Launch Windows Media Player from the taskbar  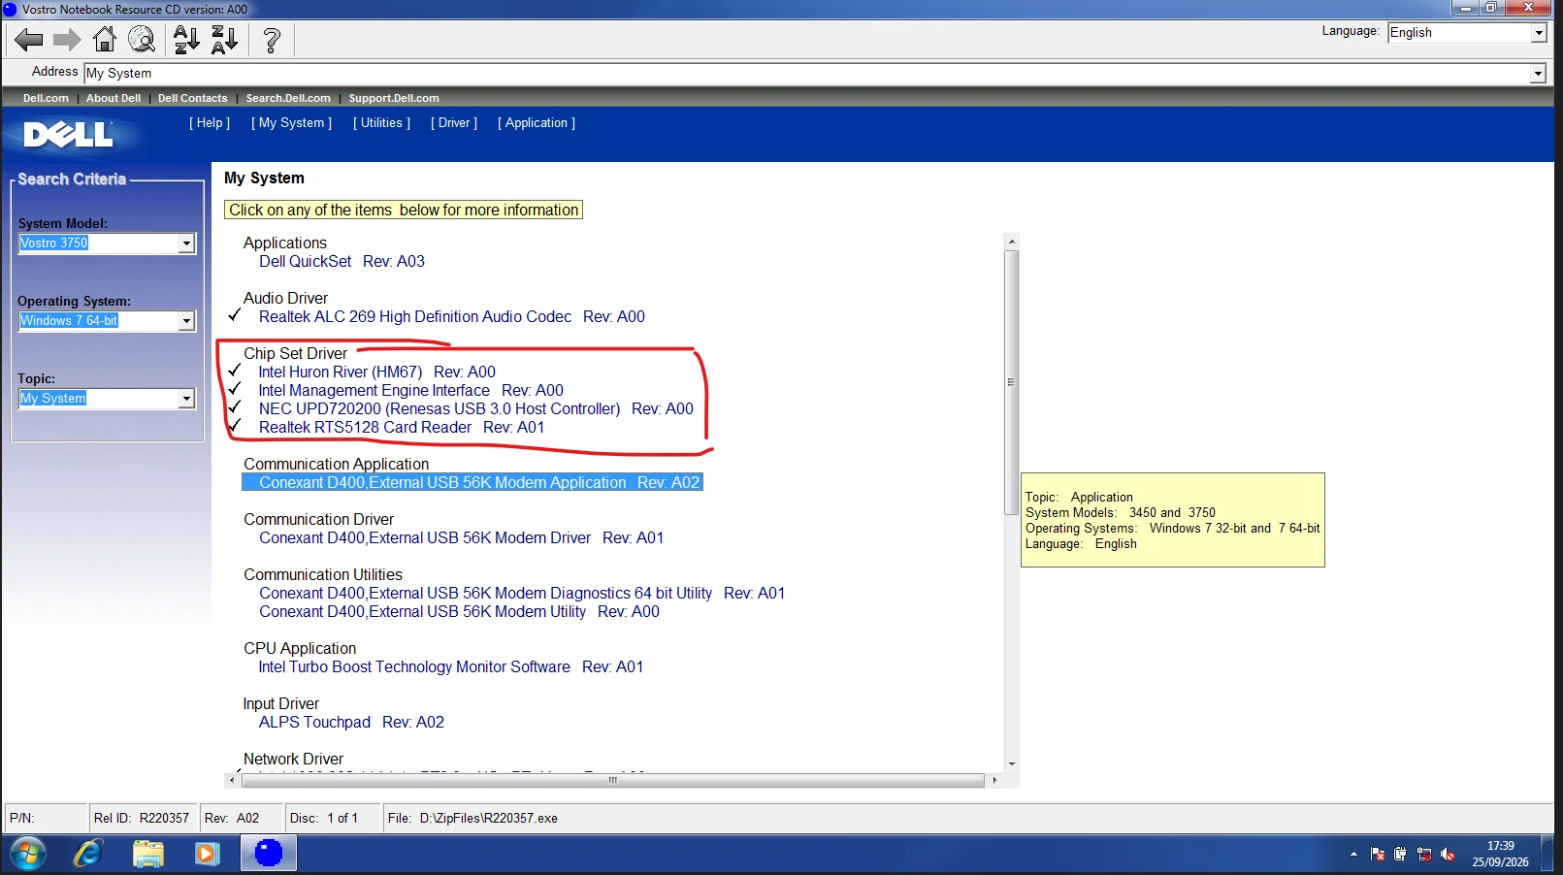coord(207,854)
